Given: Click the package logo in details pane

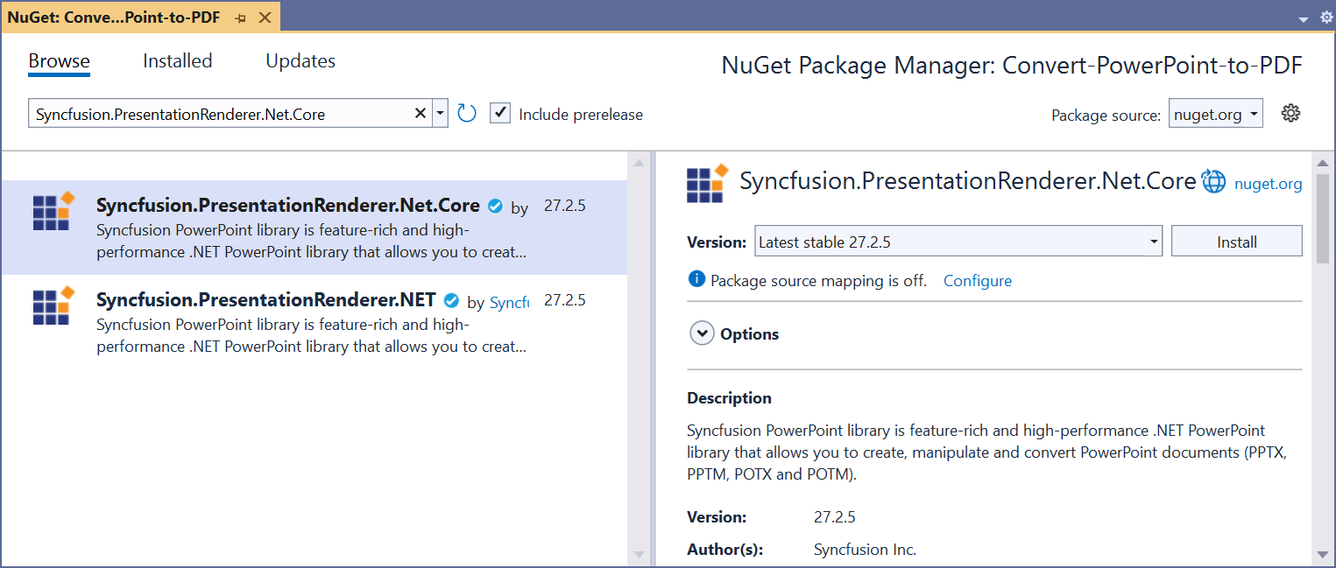Looking at the screenshot, I should tap(708, 183).
